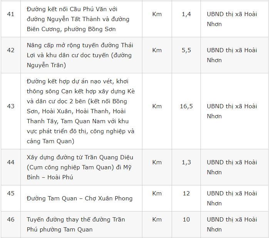Click the Trần Phú replacement route description

(76, 225)
